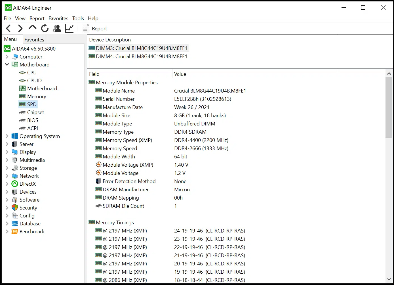Click the DIMM3 memory module icon

point(92,48)
